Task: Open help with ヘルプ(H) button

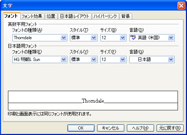Action: [140, 128]
